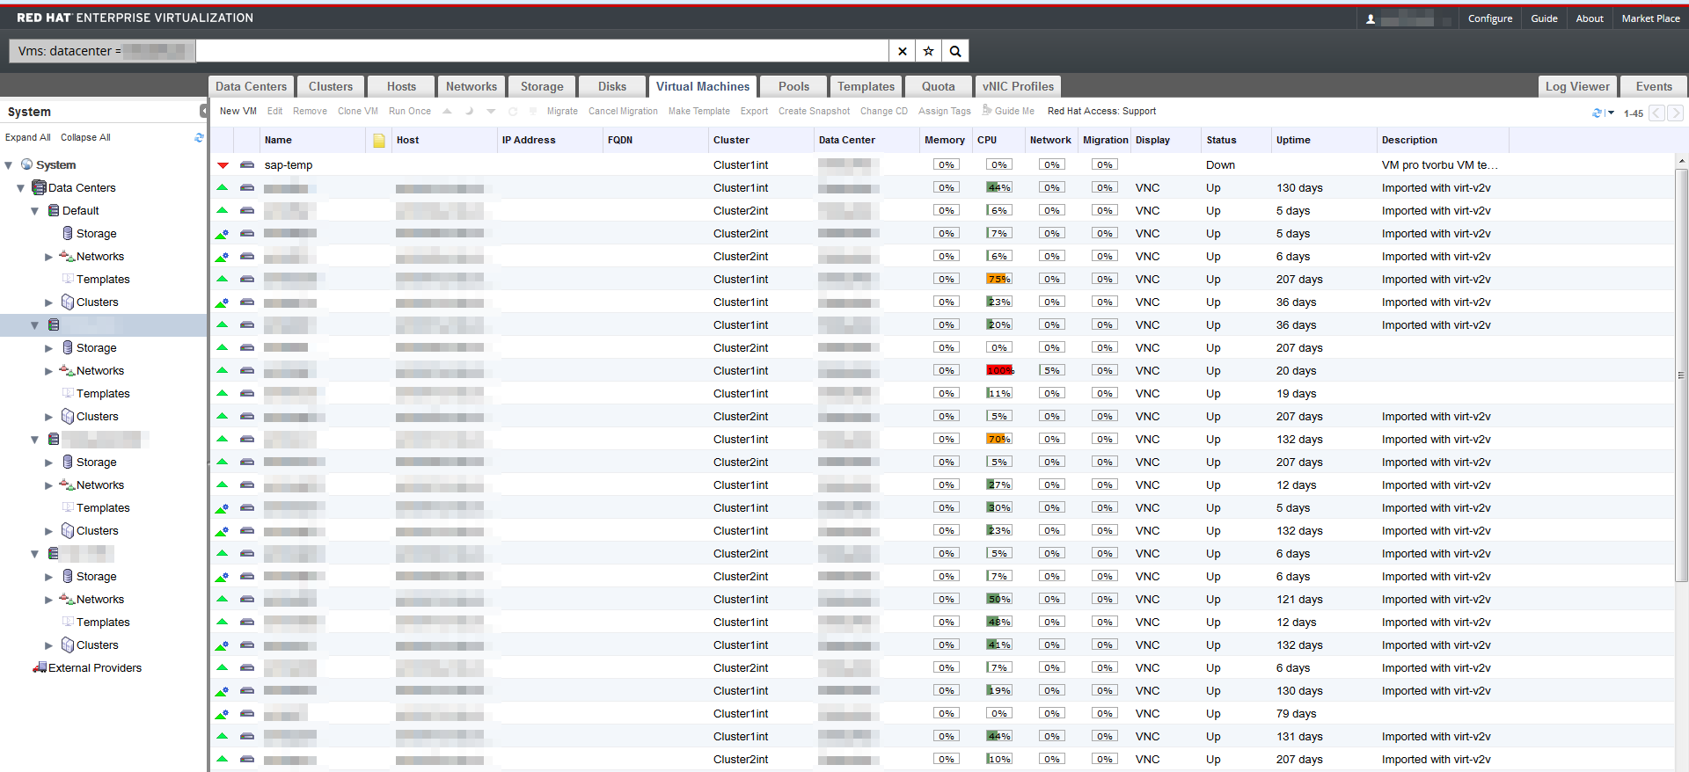Bookmark the current search with the star icon
The width and height of the screenshot is (1689, 772).
928,51
